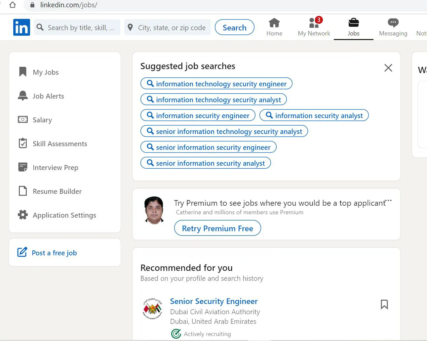This screenshot has width=427, height=341.
Task: Open Skill Assessments in sidebar
Action: tap(60, 144)
